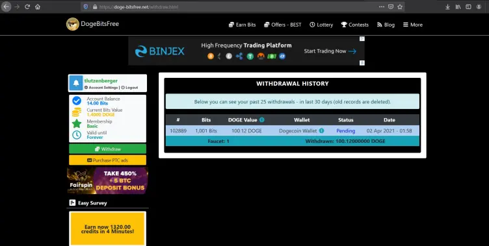Image resolution: width=489 pixels, height=246 pixels.
Task: Click the notification bell icon
Action: (76, 83)
